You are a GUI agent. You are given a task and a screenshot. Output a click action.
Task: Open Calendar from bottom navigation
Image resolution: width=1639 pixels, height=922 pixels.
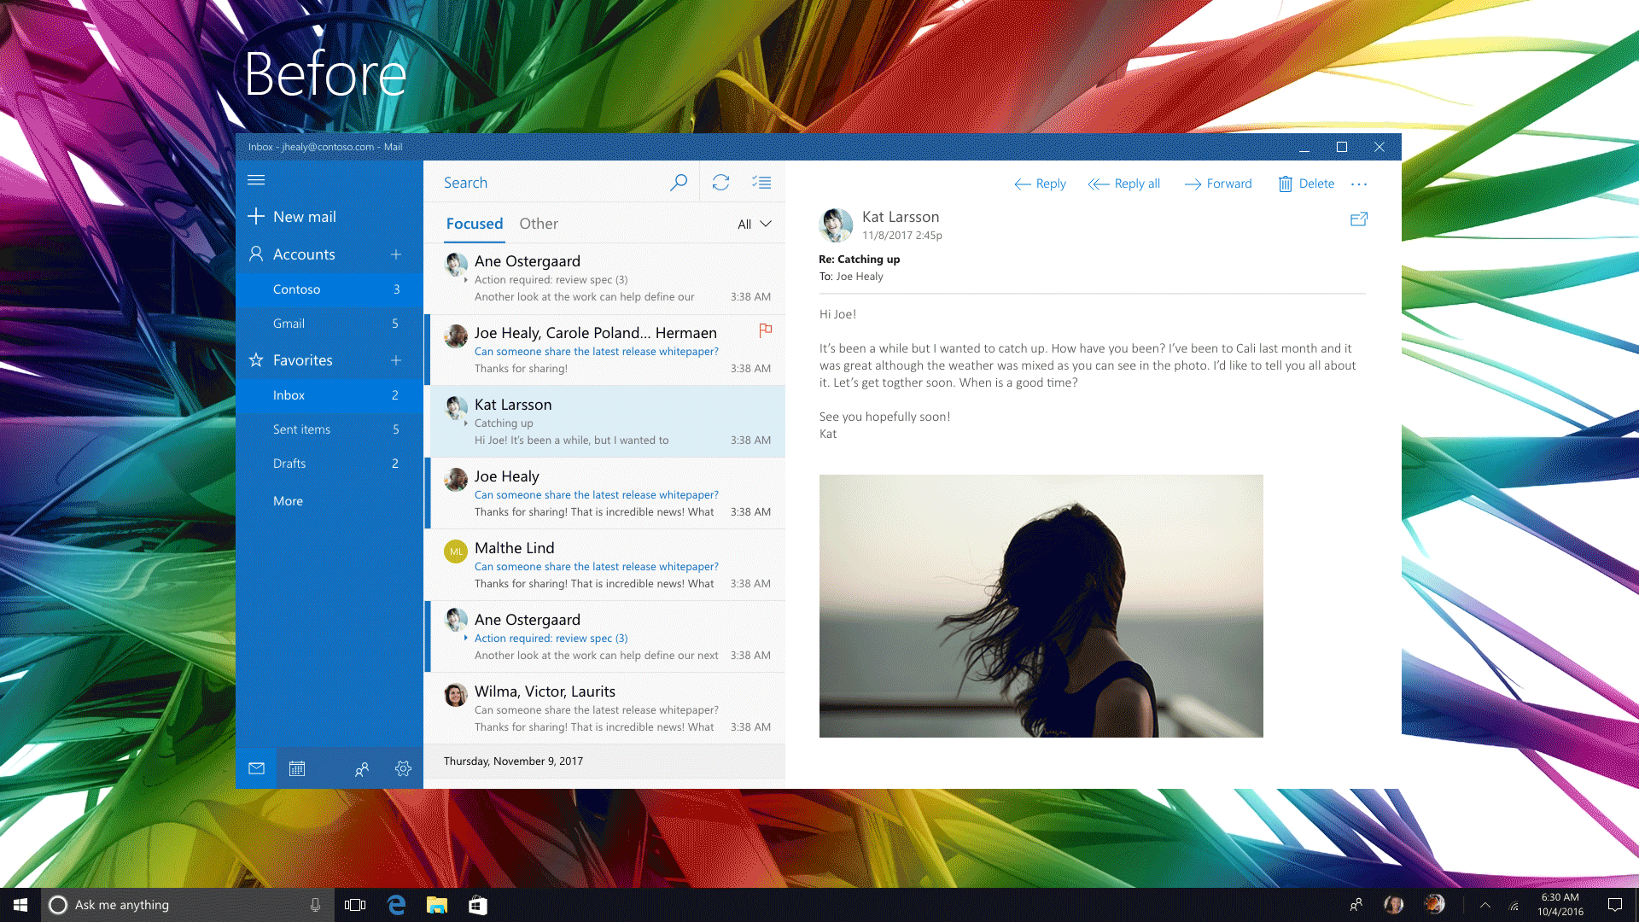click(x=297, y=769)
